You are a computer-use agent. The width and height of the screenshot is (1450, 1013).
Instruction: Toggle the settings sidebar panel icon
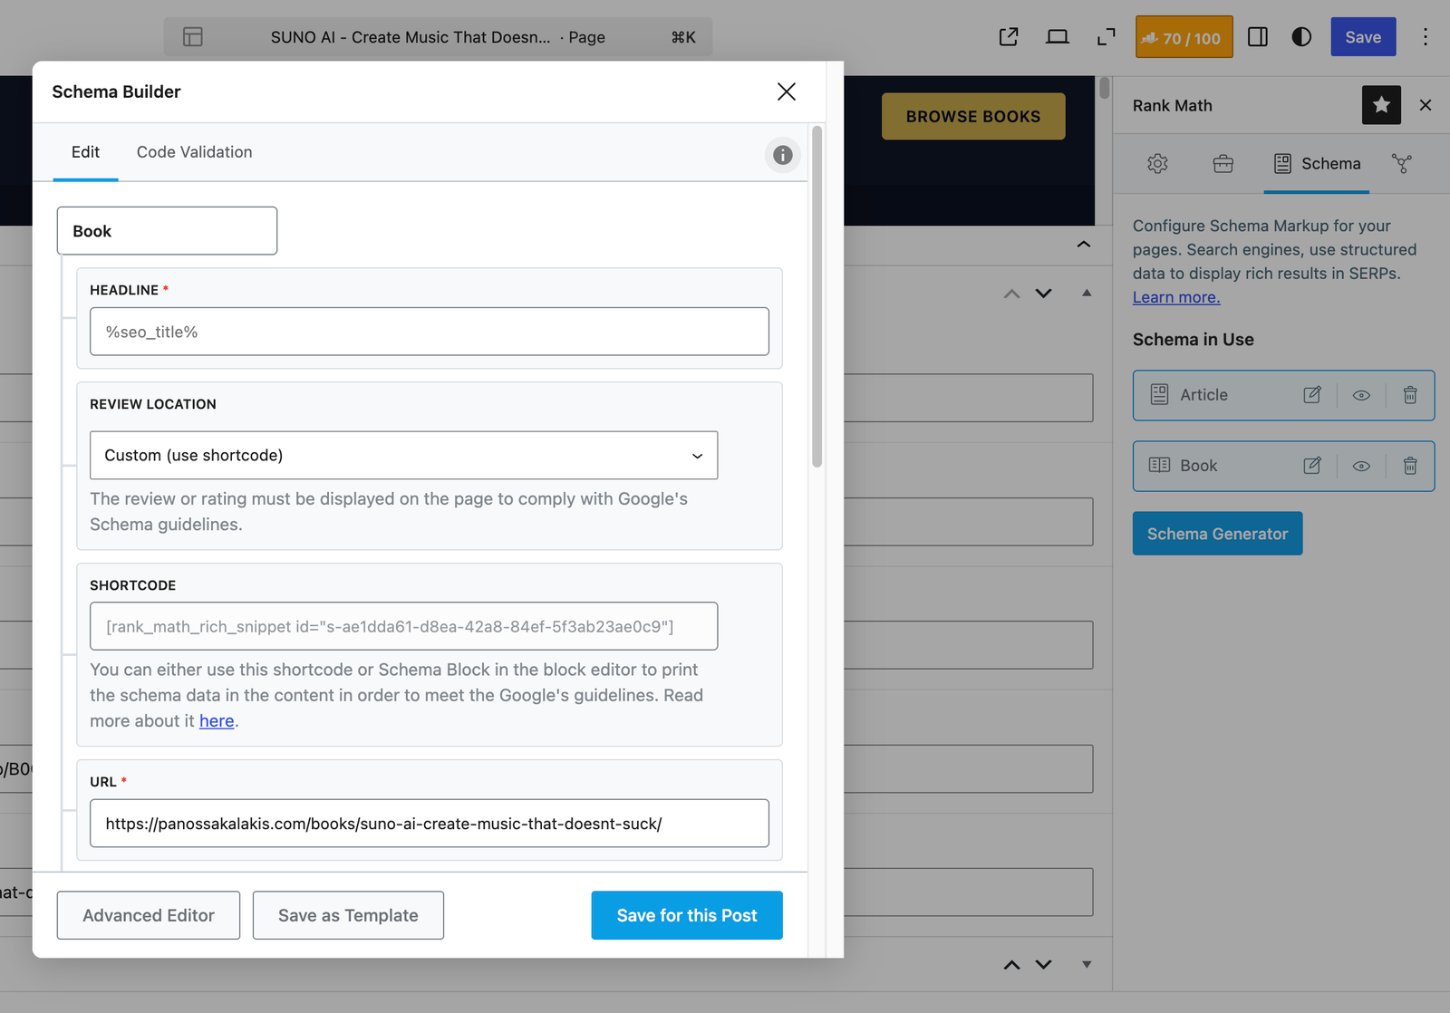[1258, 37]
